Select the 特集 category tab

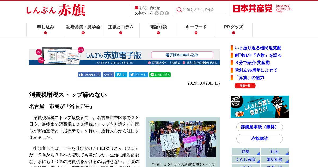click(x=246, y=152)
